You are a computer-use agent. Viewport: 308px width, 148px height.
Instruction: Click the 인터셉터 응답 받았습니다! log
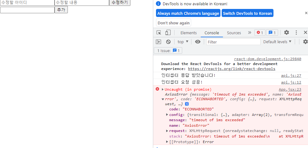tap(188, 76)
